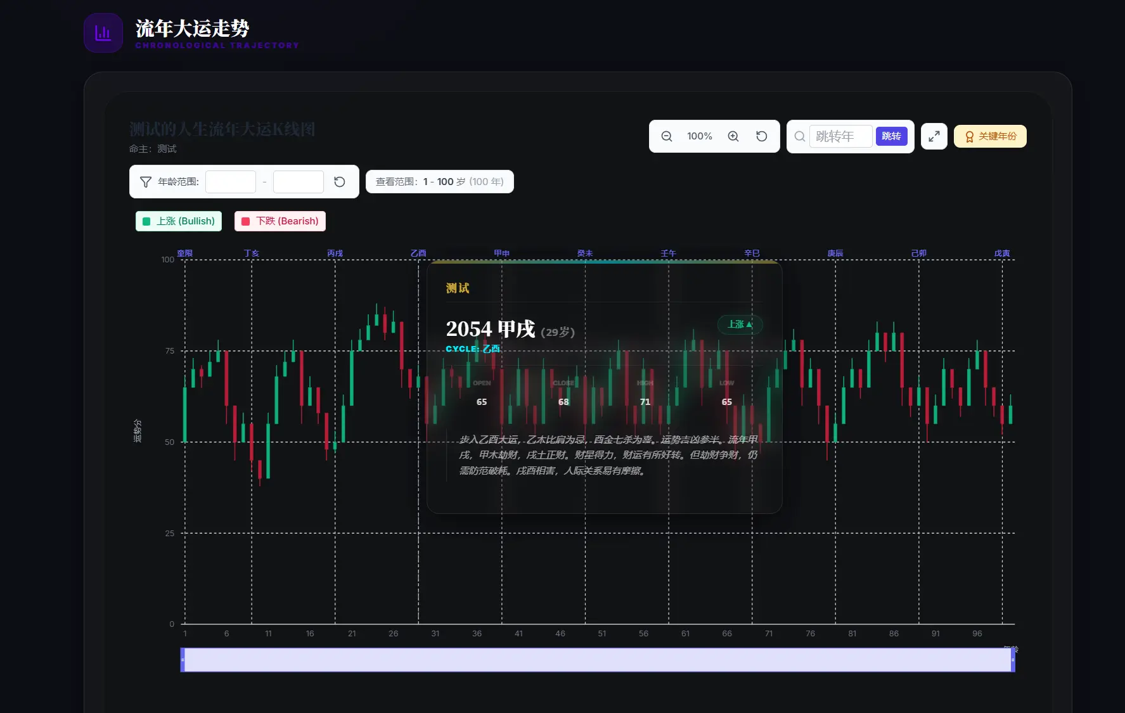This screenshot has width=1125, height=713.
Task: Click the search icon beside the 跳转年 field
Action: click(x=800, y=136)
